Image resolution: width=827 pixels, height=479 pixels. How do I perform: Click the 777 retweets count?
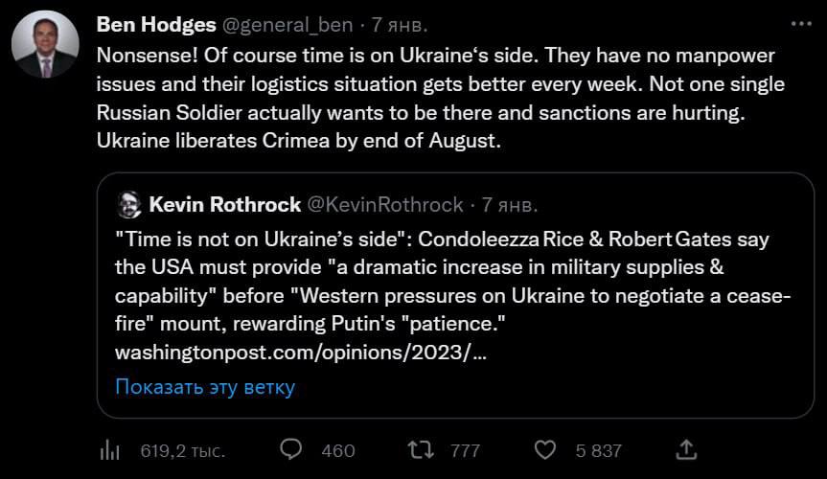(465, 450)
